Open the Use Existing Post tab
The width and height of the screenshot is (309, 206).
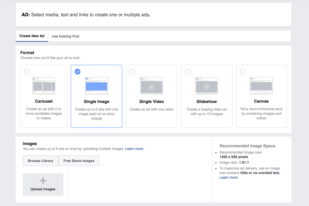66,36
